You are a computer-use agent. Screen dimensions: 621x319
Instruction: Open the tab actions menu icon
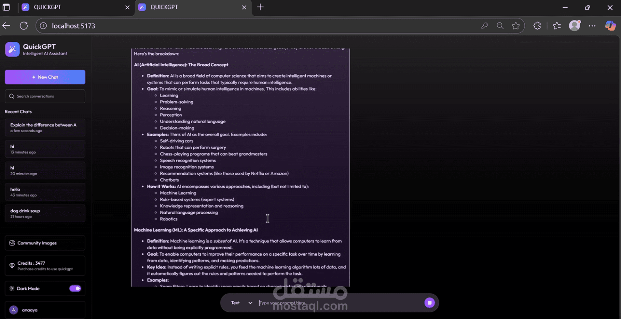point(6,7)
